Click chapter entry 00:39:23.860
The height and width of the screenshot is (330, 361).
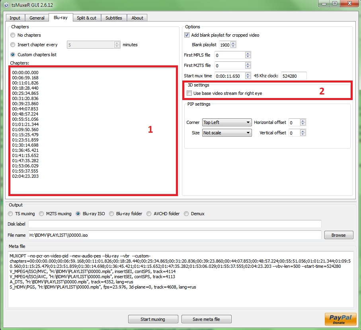pos(25,104)
